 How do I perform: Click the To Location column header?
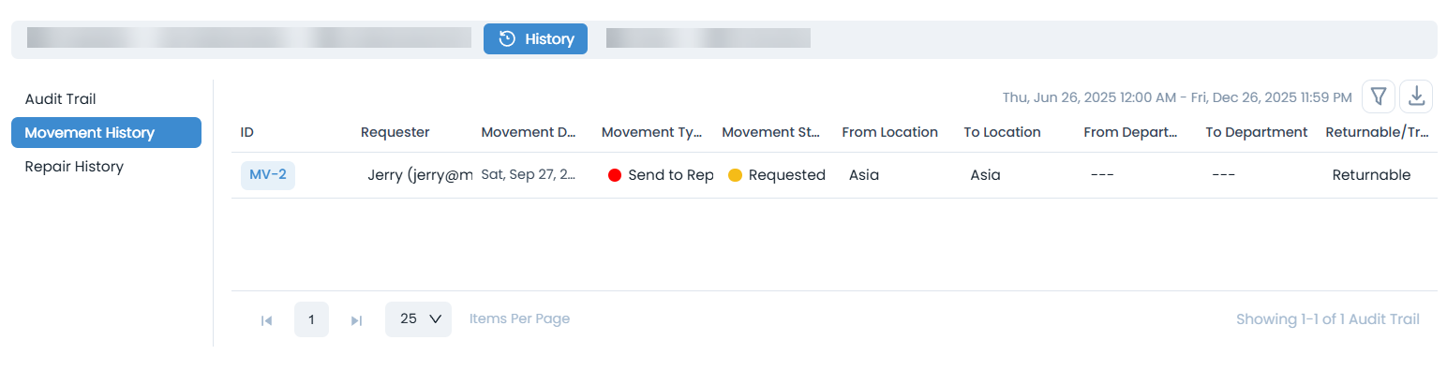[1002, 132]
